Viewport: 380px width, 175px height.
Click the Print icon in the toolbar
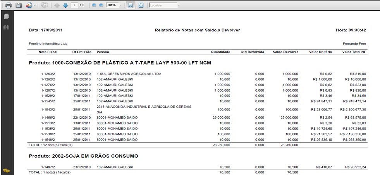(8, 5)
